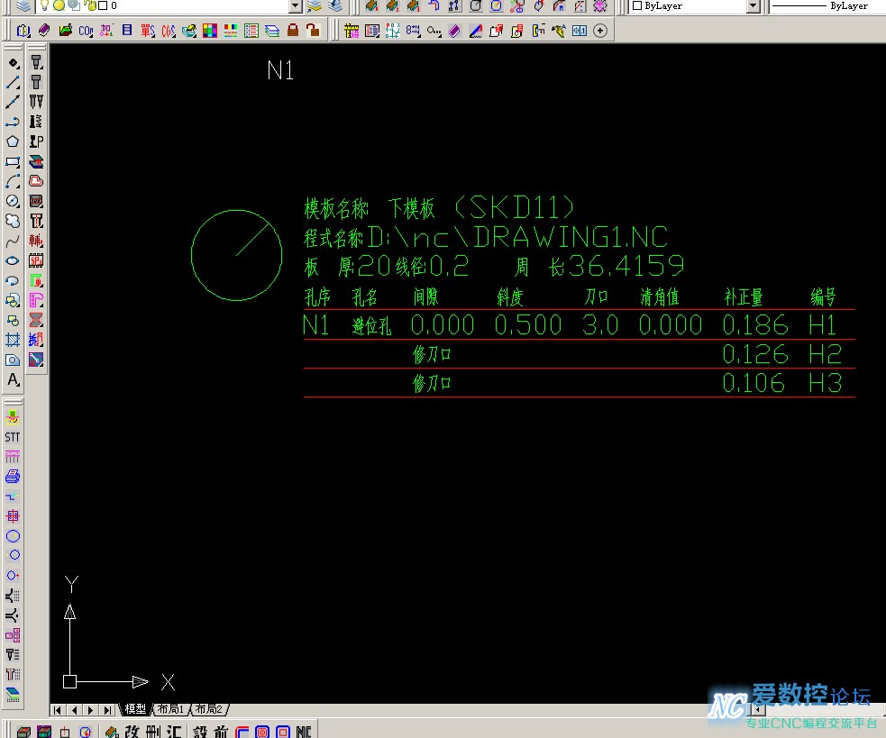
Task: Click the N1 label text in drawing
Action: (280, 70)
